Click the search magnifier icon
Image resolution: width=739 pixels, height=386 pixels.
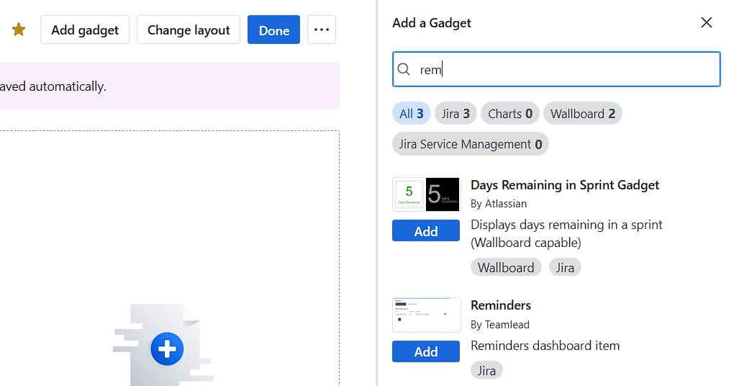[x=404, y=69]
